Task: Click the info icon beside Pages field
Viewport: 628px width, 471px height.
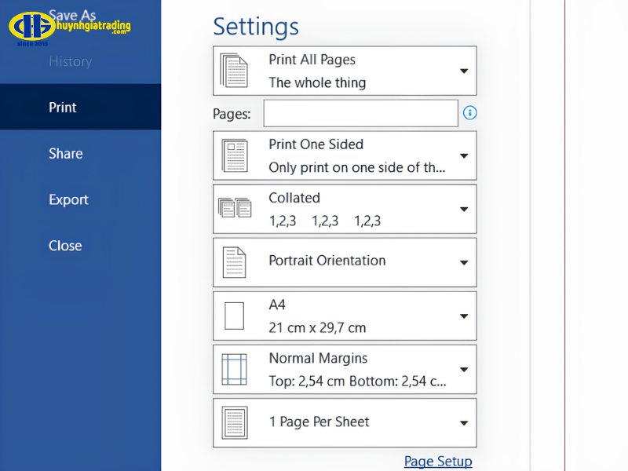Action: pos(470,113)
